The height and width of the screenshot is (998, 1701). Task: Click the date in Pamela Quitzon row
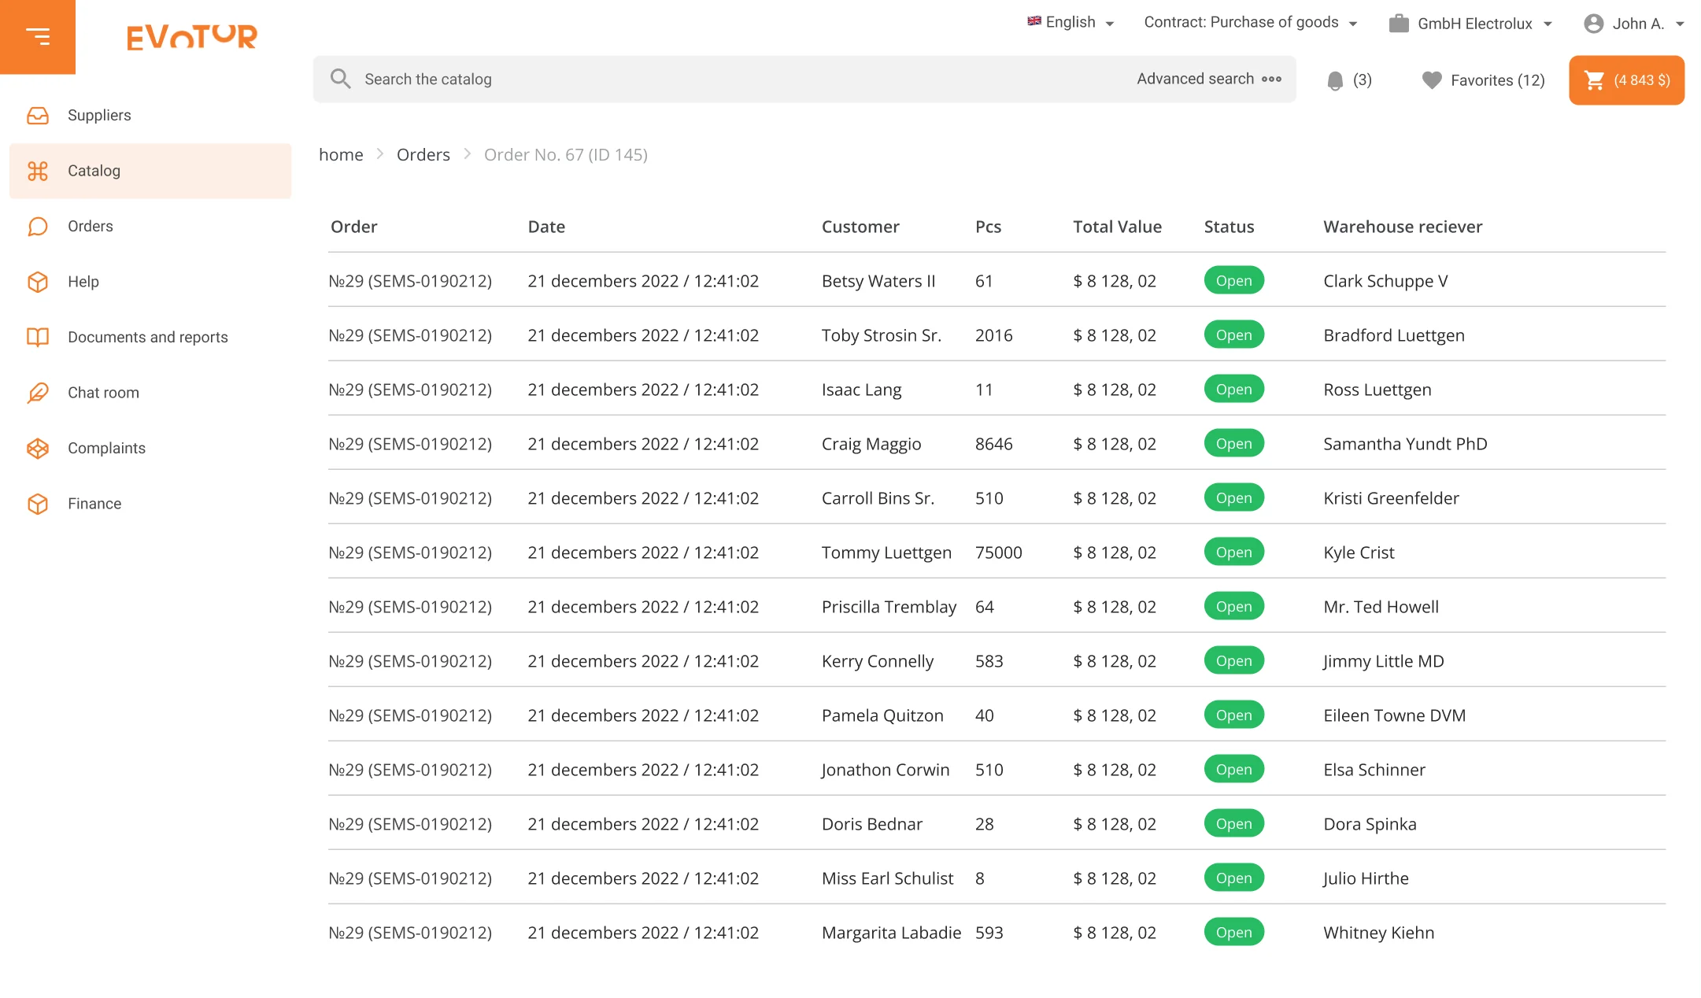click(x=643, y=715)
